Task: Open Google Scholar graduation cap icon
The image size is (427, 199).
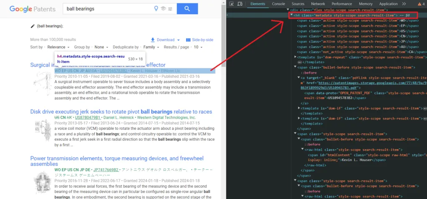Action: pos(163,9)
